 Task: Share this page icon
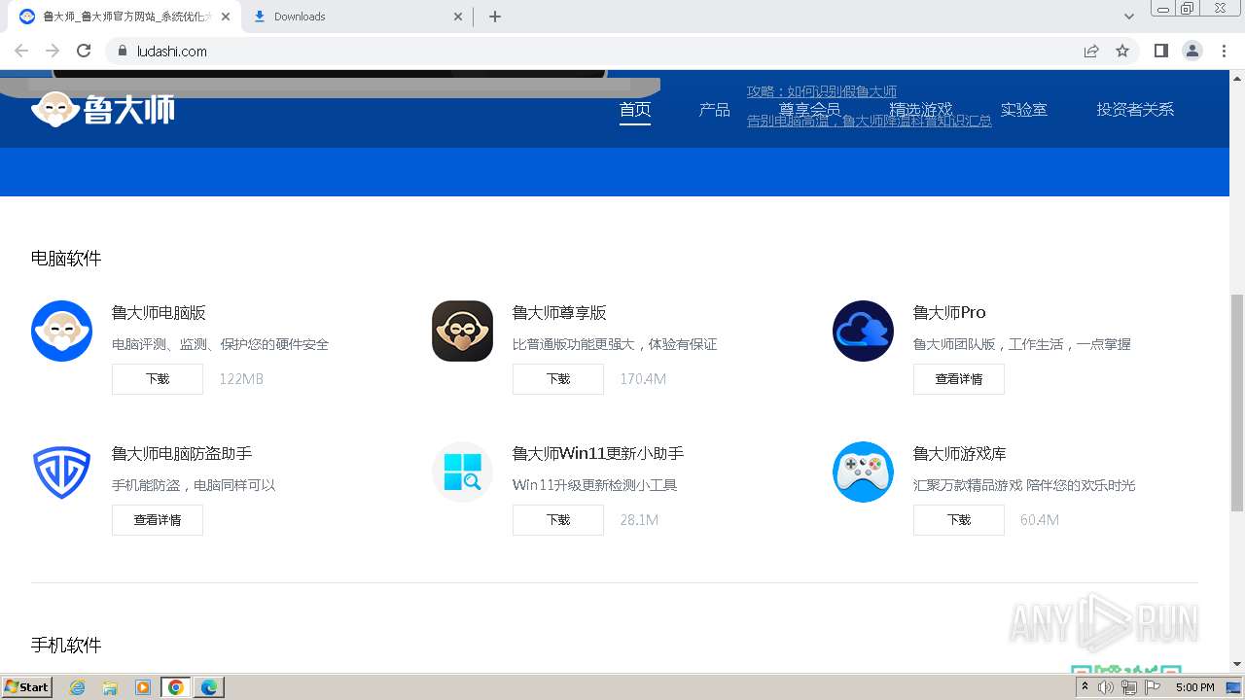tap(1091, 51)
